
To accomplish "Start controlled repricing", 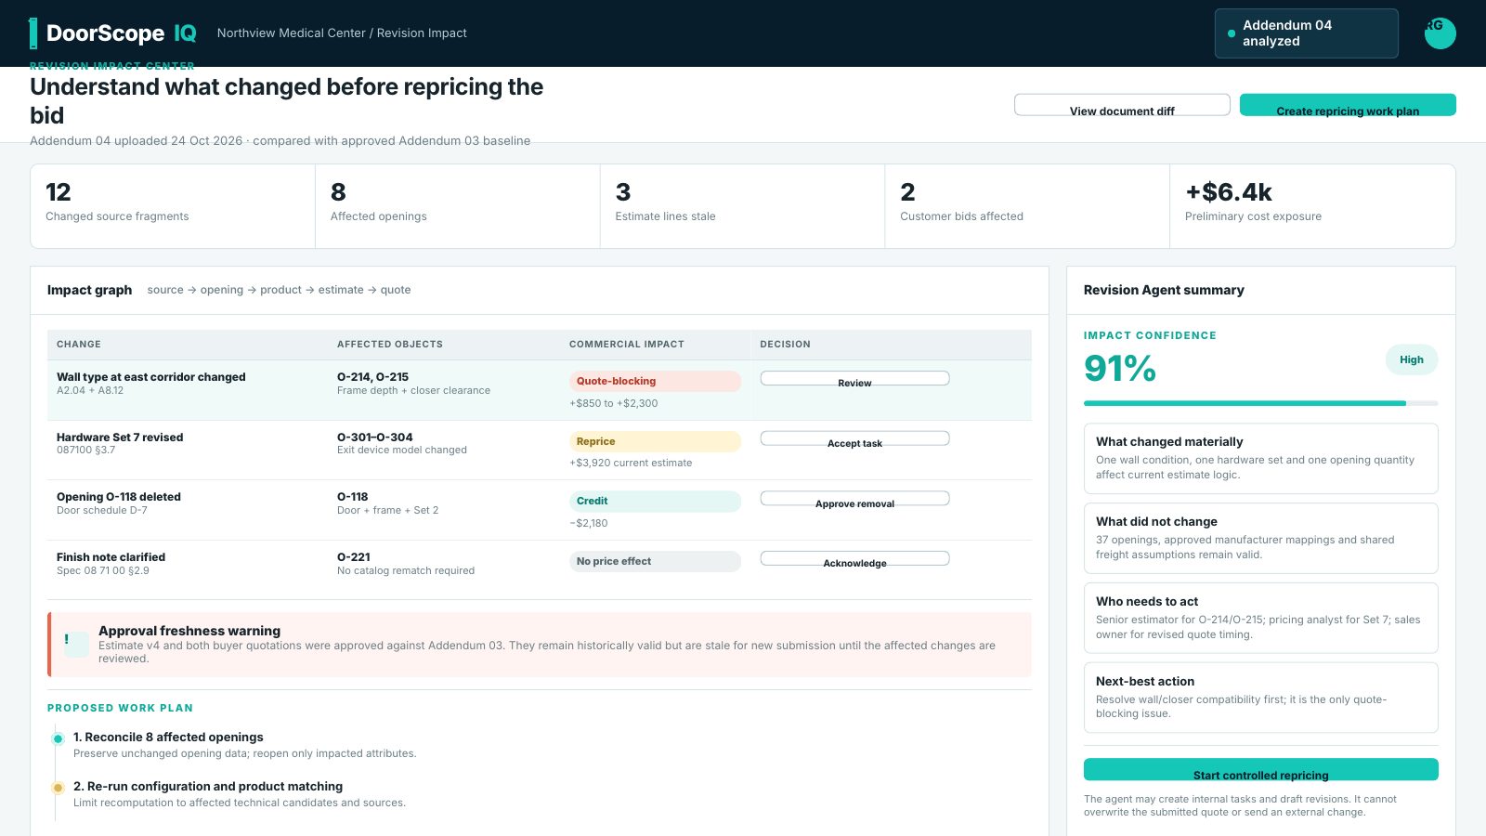I will 1260,769.
